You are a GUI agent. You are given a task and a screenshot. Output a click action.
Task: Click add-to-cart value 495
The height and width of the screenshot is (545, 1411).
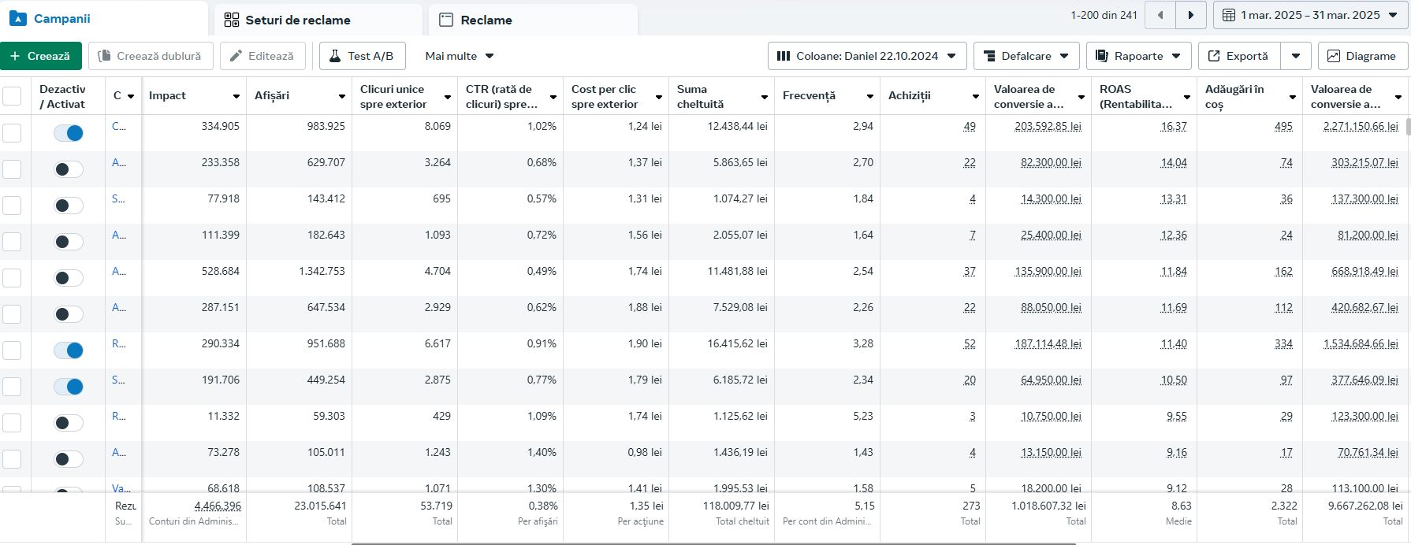[x=1283, y=126]
